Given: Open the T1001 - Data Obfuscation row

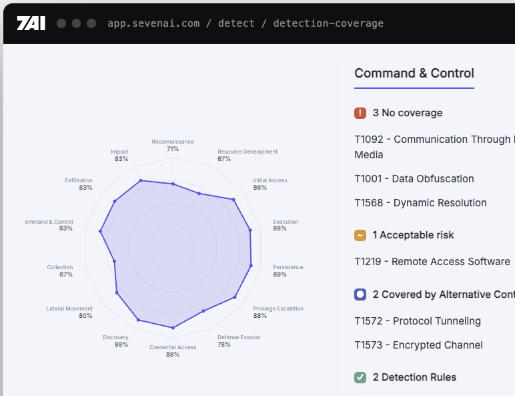Looking at the screenshot, I should point(434,178).
